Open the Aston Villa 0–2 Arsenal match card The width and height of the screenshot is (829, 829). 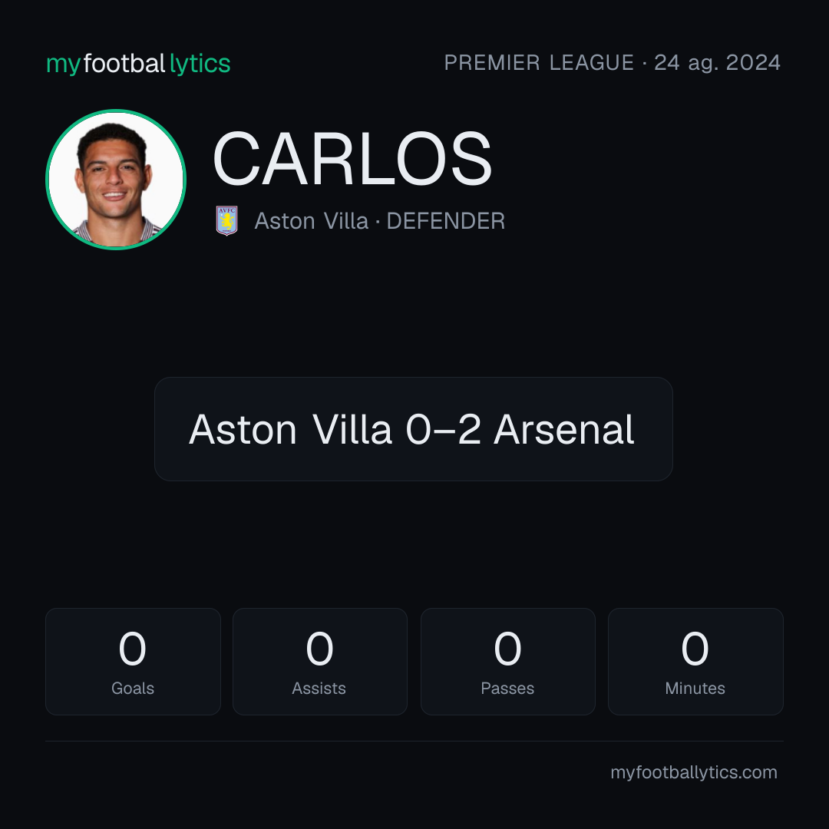point(414,429)
